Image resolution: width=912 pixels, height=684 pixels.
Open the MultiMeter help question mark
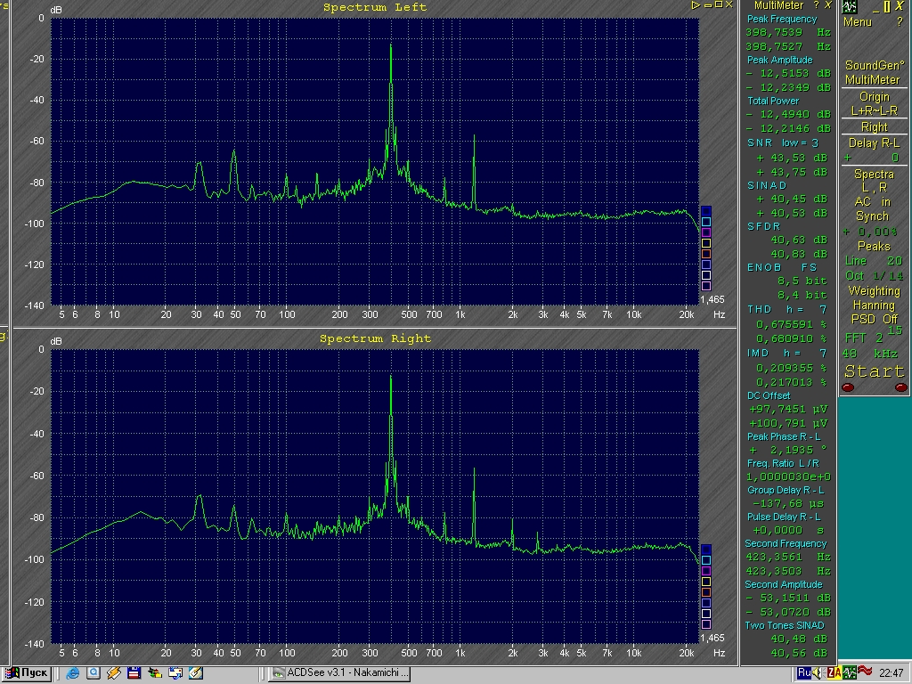(815, 5)
